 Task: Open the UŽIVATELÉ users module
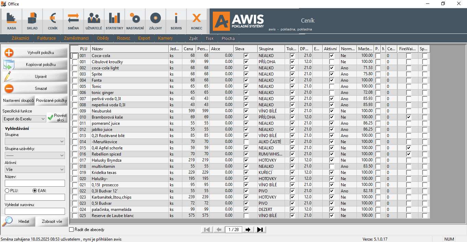[94, 21]
